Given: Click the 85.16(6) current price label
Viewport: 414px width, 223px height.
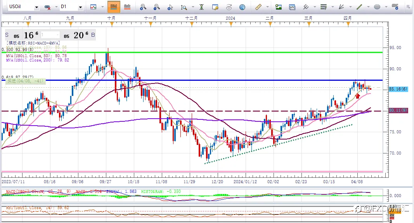Looking at the screenshot, I should click(x=398, y=89).
